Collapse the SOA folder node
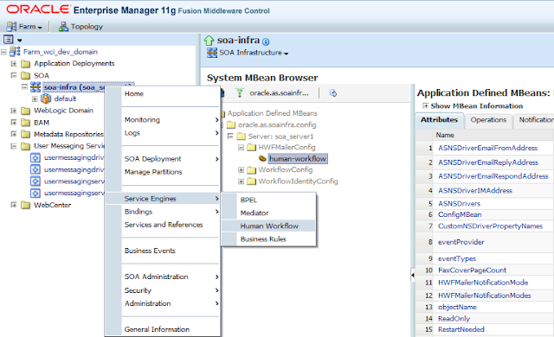This screenshot has height=337, width=554. (x=14, y=75)
